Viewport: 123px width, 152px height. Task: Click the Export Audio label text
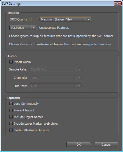(22, 62)
